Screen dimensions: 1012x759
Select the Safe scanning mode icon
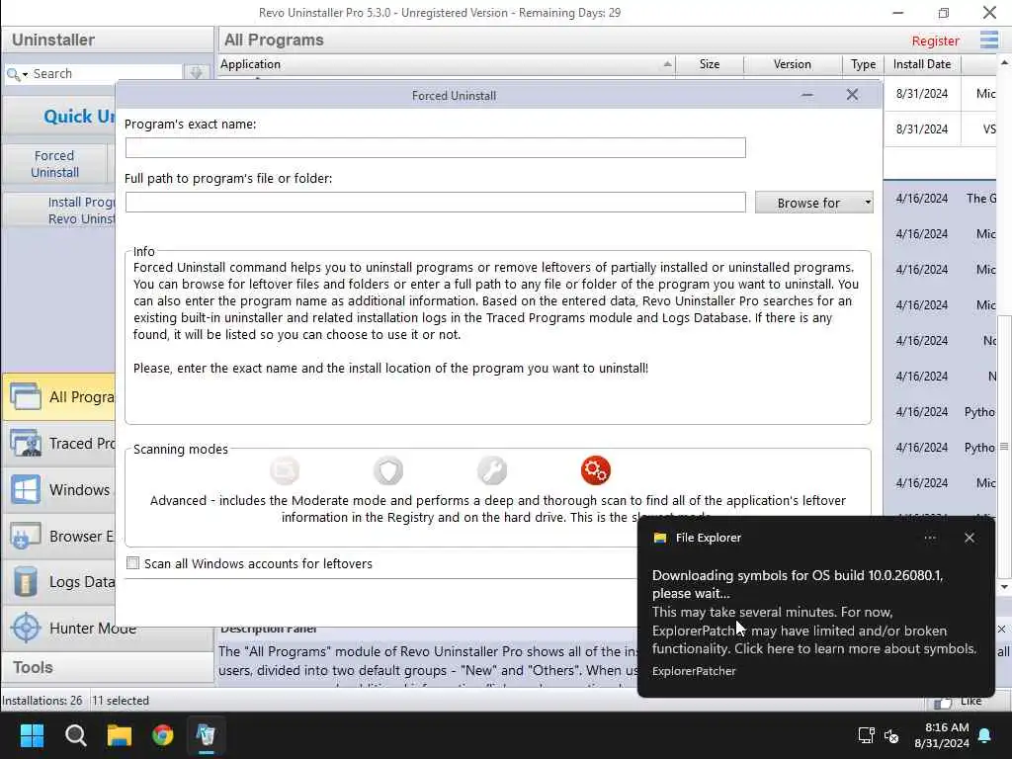[x=285, y=469]
